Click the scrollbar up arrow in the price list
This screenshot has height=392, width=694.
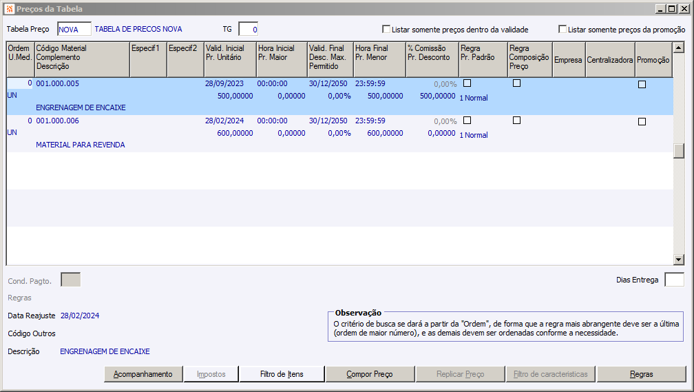[679, 47]
